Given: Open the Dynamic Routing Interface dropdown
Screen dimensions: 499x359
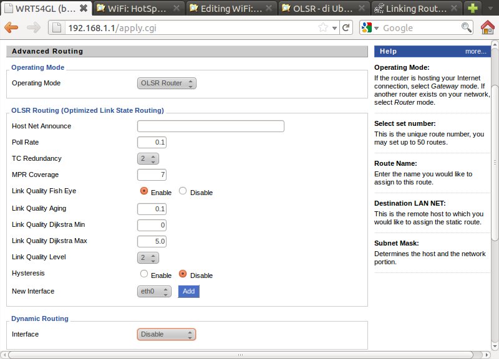Looking at the screenshot, I should pyautogui.click(x=167, y=335).
